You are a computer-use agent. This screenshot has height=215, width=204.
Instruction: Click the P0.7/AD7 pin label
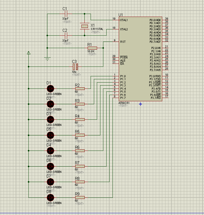[155, 42]
